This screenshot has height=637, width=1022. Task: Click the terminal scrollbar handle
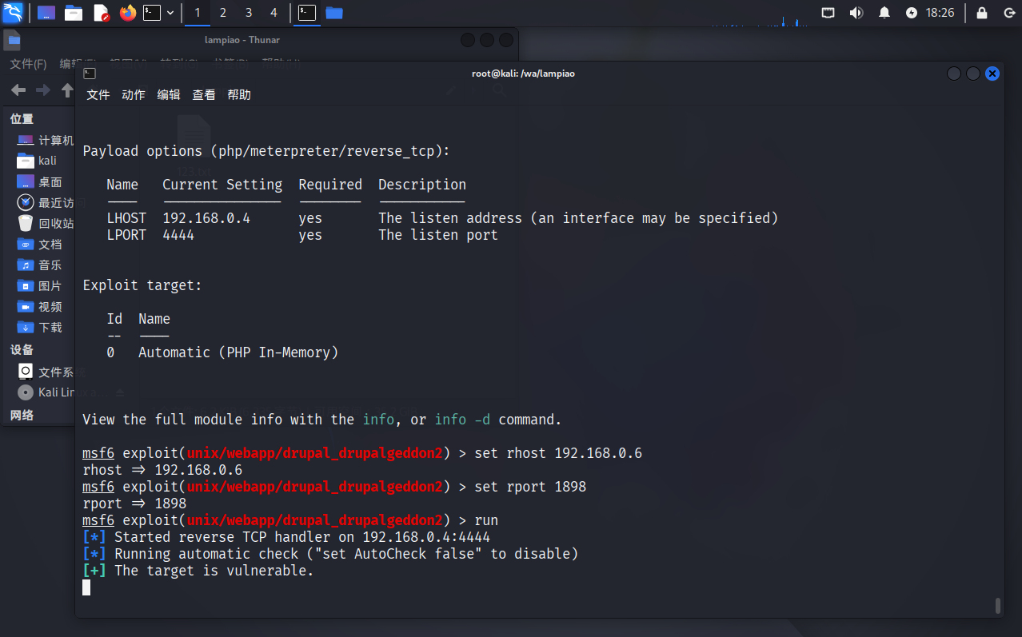coord(998,606)
